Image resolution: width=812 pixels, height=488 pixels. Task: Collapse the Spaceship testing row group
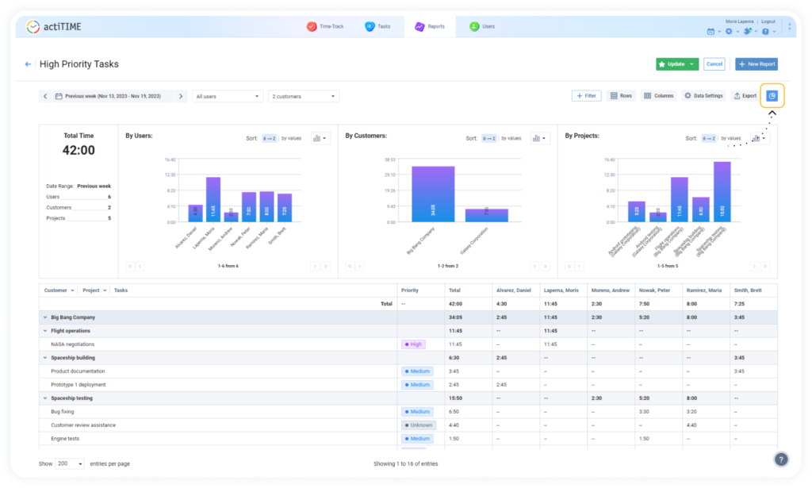click(45, 398)
